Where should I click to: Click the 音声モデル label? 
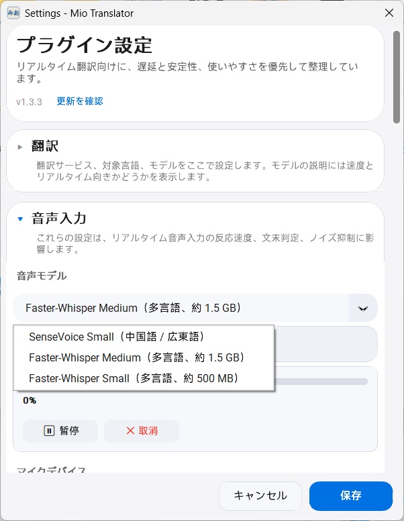coord(42,276)
